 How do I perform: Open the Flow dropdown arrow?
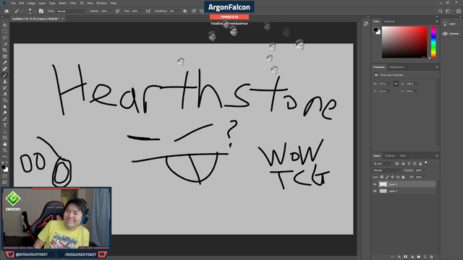(x=142, y=12)
